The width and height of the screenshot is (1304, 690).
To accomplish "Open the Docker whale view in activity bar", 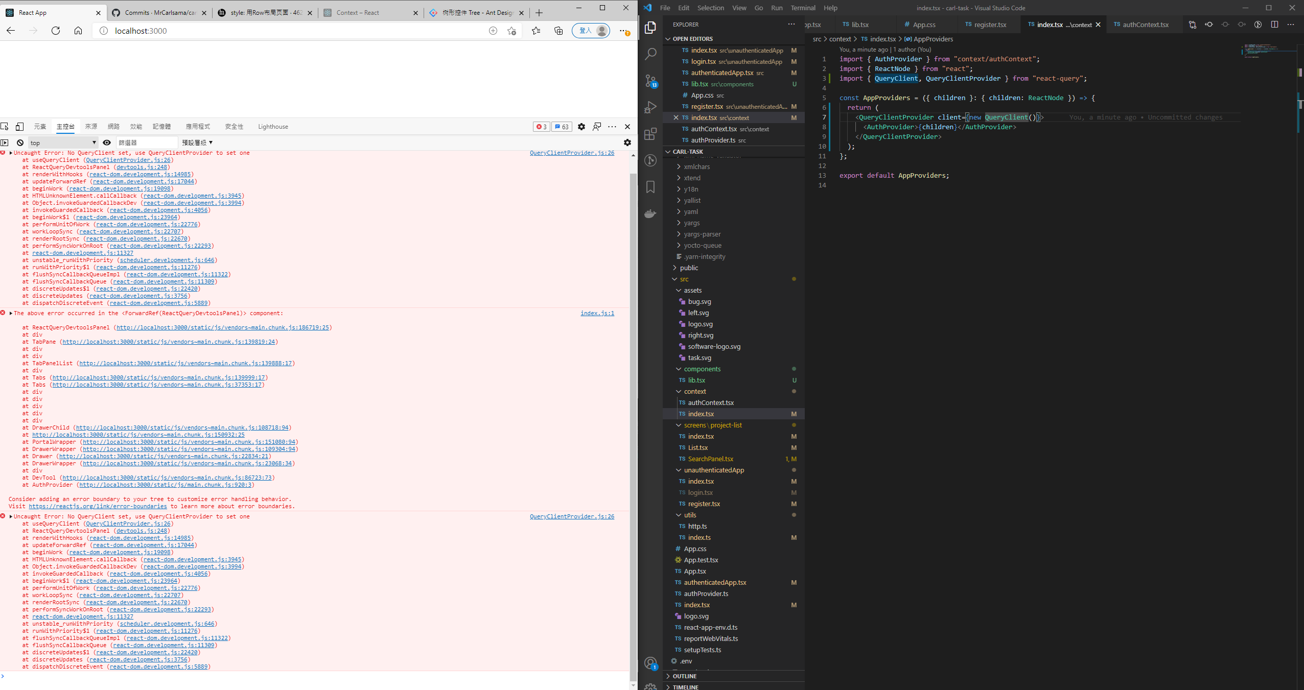I will [650, 213].
